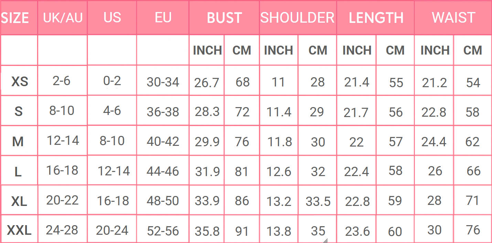Viewport: 492px width, 243px height.
Task: Click the US size 4-6 cell
Action: pos(112,111)
